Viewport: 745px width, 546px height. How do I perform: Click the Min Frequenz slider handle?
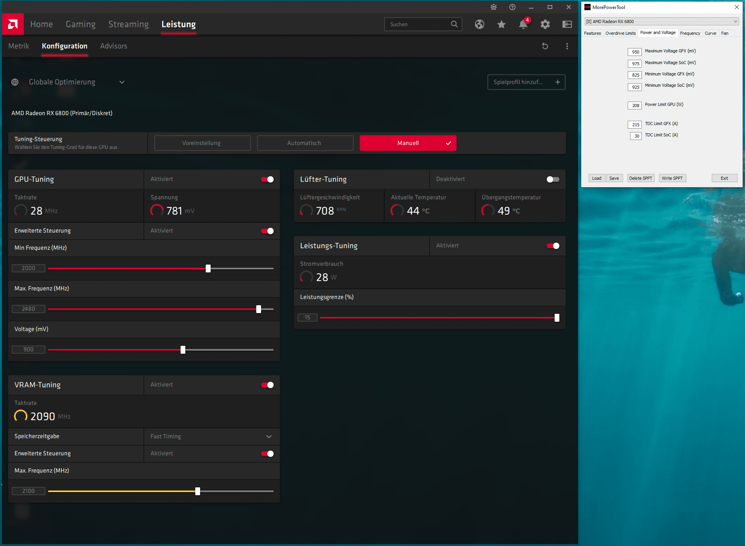(x=208, y=269)
